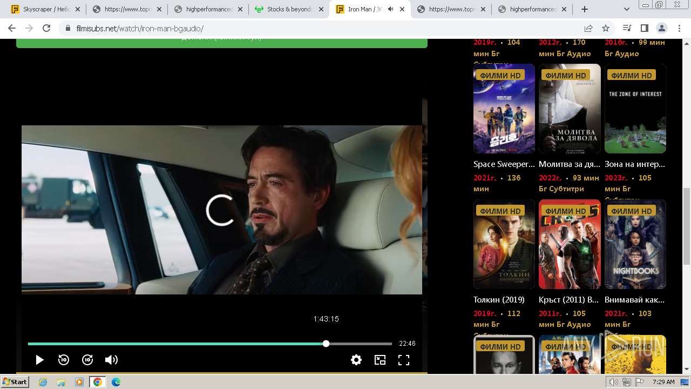This screenshot has width=691, height=389.
Task: Open Nightbooks movie poster
Action: click(x=635, y=244)
